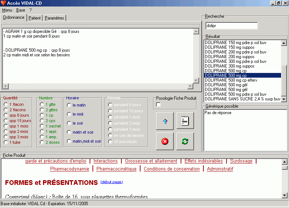Switch to the Ordonnance tab
Image resolution: width=289 pixels, height=208 pixels.
tap(13, 17)
